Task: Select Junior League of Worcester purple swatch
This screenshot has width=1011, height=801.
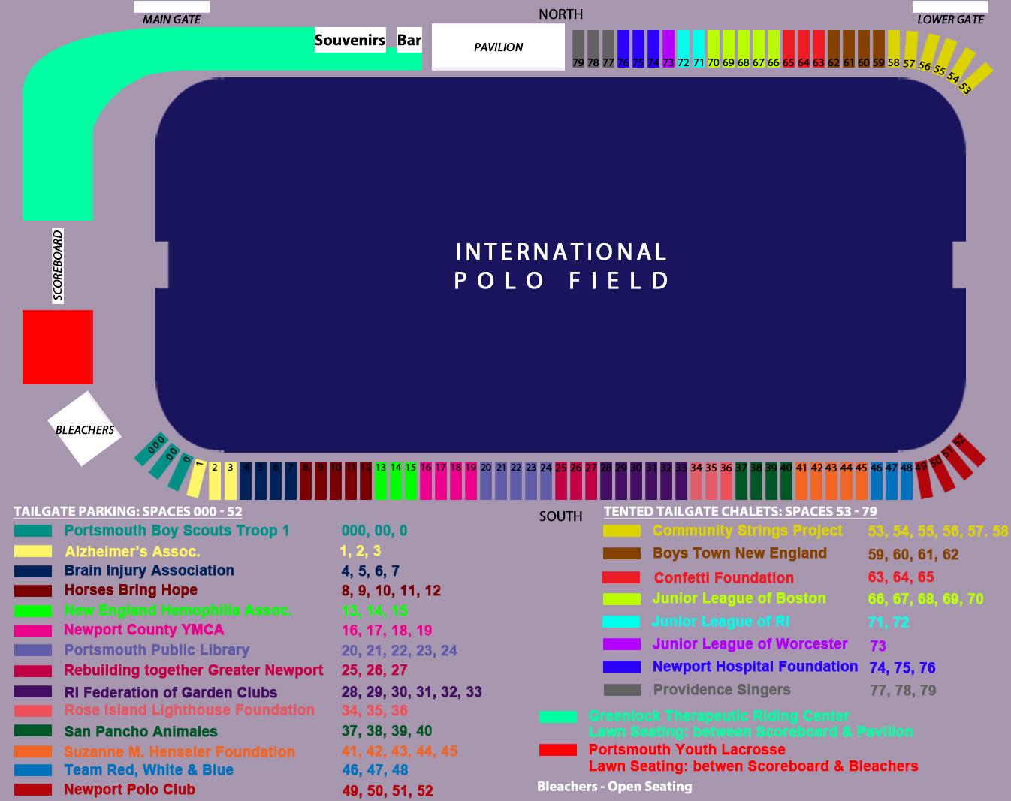Action: 622,644
